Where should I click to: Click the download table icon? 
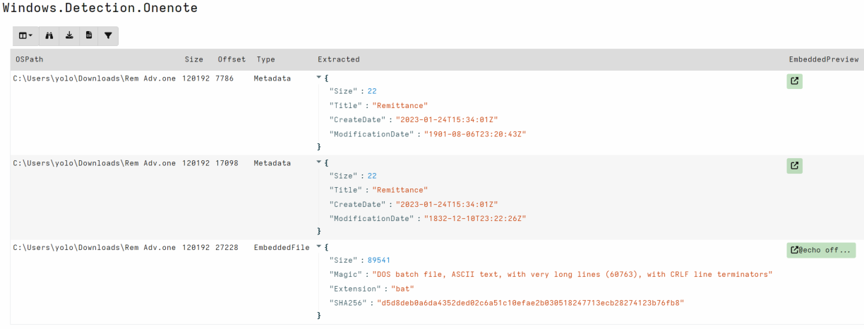point(69,35)
